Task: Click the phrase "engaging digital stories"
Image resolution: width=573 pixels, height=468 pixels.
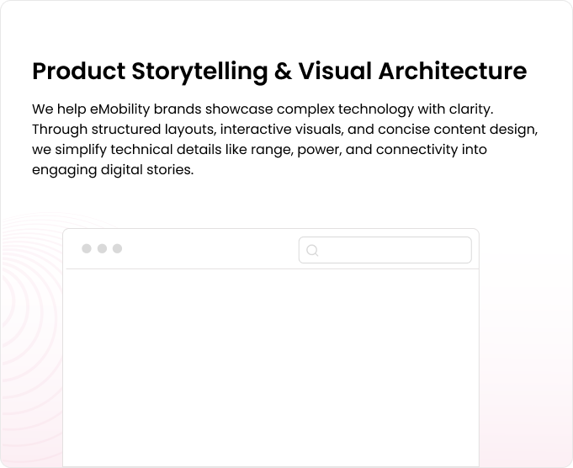Action: tap(113, 169)
